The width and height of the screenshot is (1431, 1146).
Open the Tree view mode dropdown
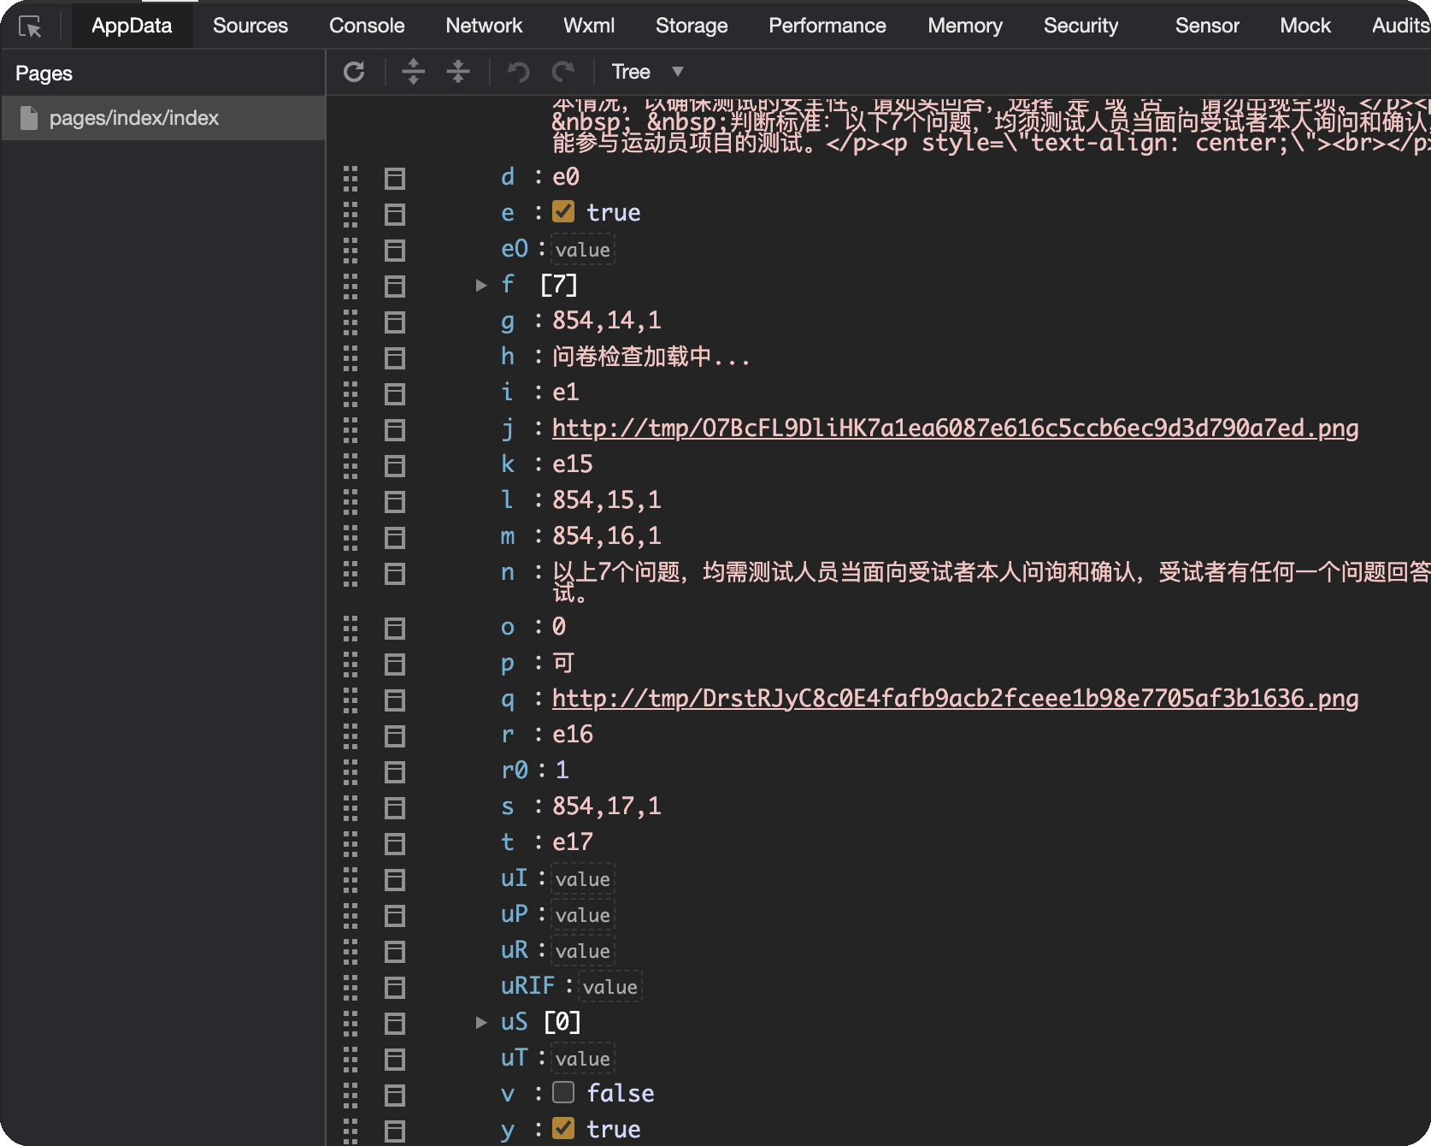[x=647, y=72]
